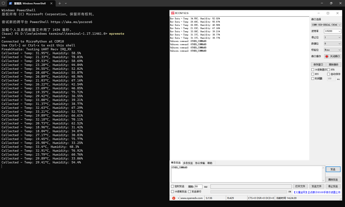Click the terminal line Collected - Temp: 29.41°C

tap(41, 163)
